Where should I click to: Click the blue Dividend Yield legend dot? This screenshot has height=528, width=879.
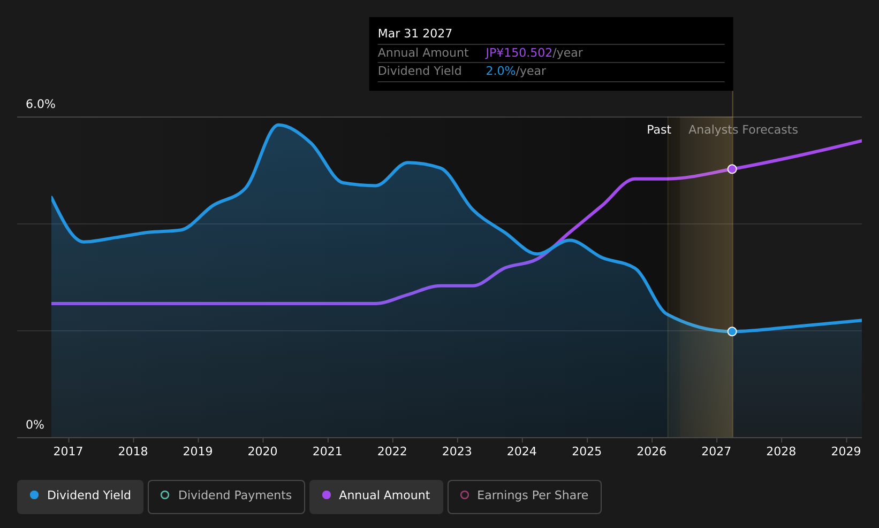[34, 495]
